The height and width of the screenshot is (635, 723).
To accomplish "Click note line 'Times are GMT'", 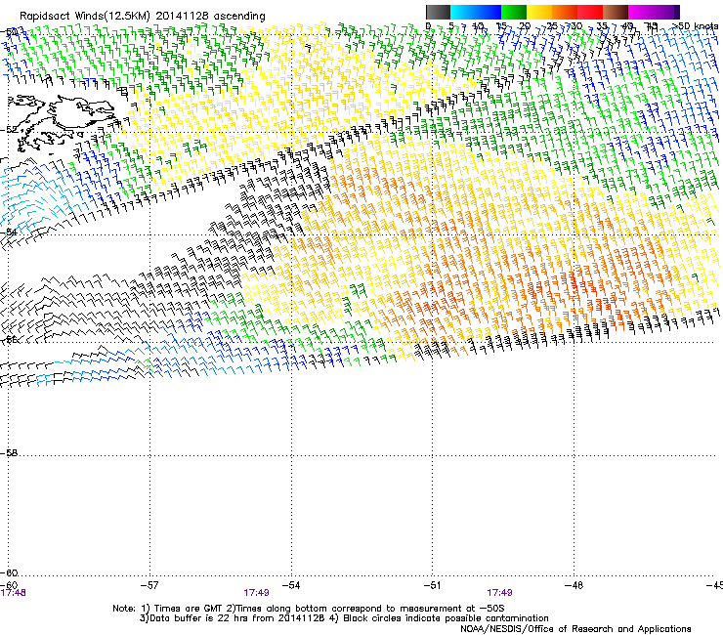I will (x=309, y=609).
